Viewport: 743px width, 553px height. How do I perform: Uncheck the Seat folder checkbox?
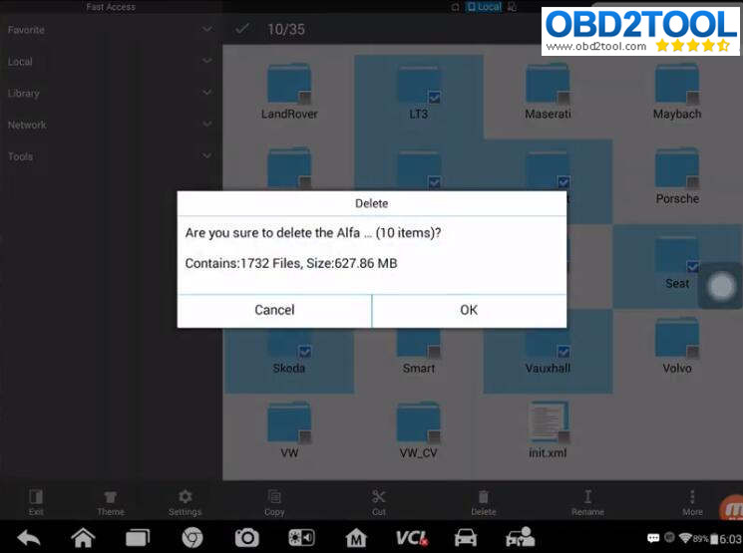click(x=693, y=267)
